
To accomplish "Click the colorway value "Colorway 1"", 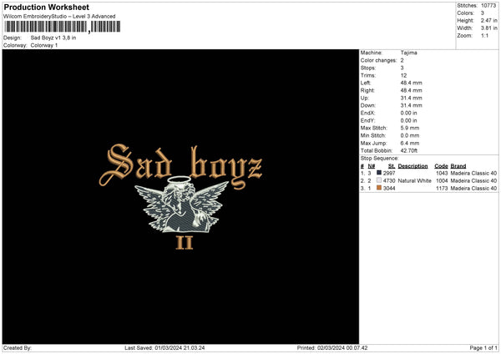I will click(44, 45).
